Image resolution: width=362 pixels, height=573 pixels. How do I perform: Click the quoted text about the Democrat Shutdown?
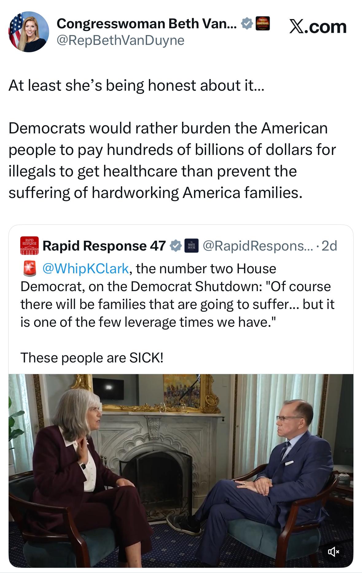tap(177, 295)
